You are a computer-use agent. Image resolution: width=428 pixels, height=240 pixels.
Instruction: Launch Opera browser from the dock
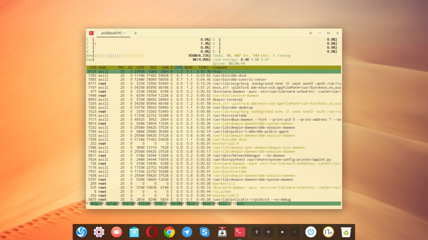[x=152, y=232]
